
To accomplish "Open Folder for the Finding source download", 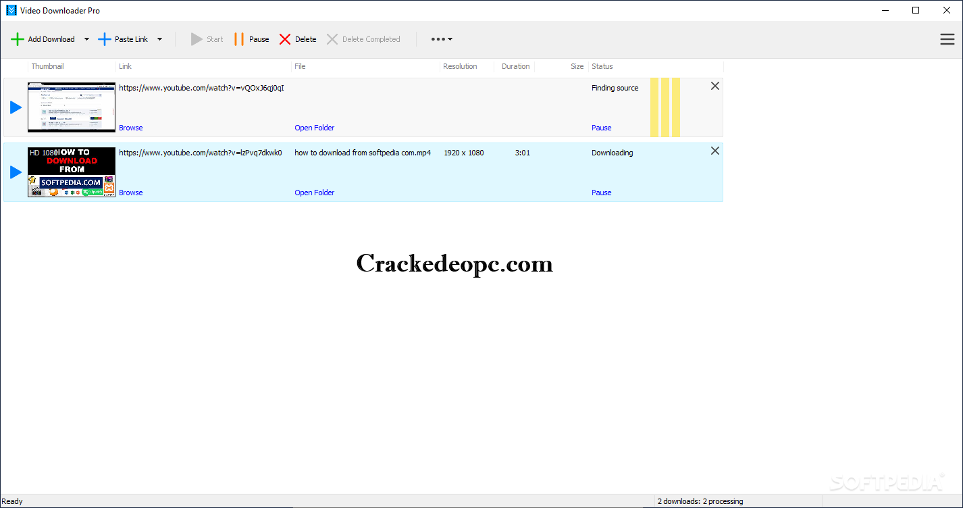I will click(x=315, y=128).
